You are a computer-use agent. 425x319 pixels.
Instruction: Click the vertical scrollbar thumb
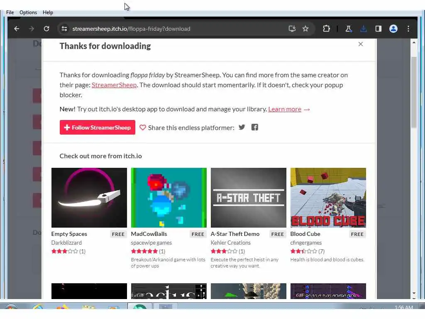coord(414,92)
